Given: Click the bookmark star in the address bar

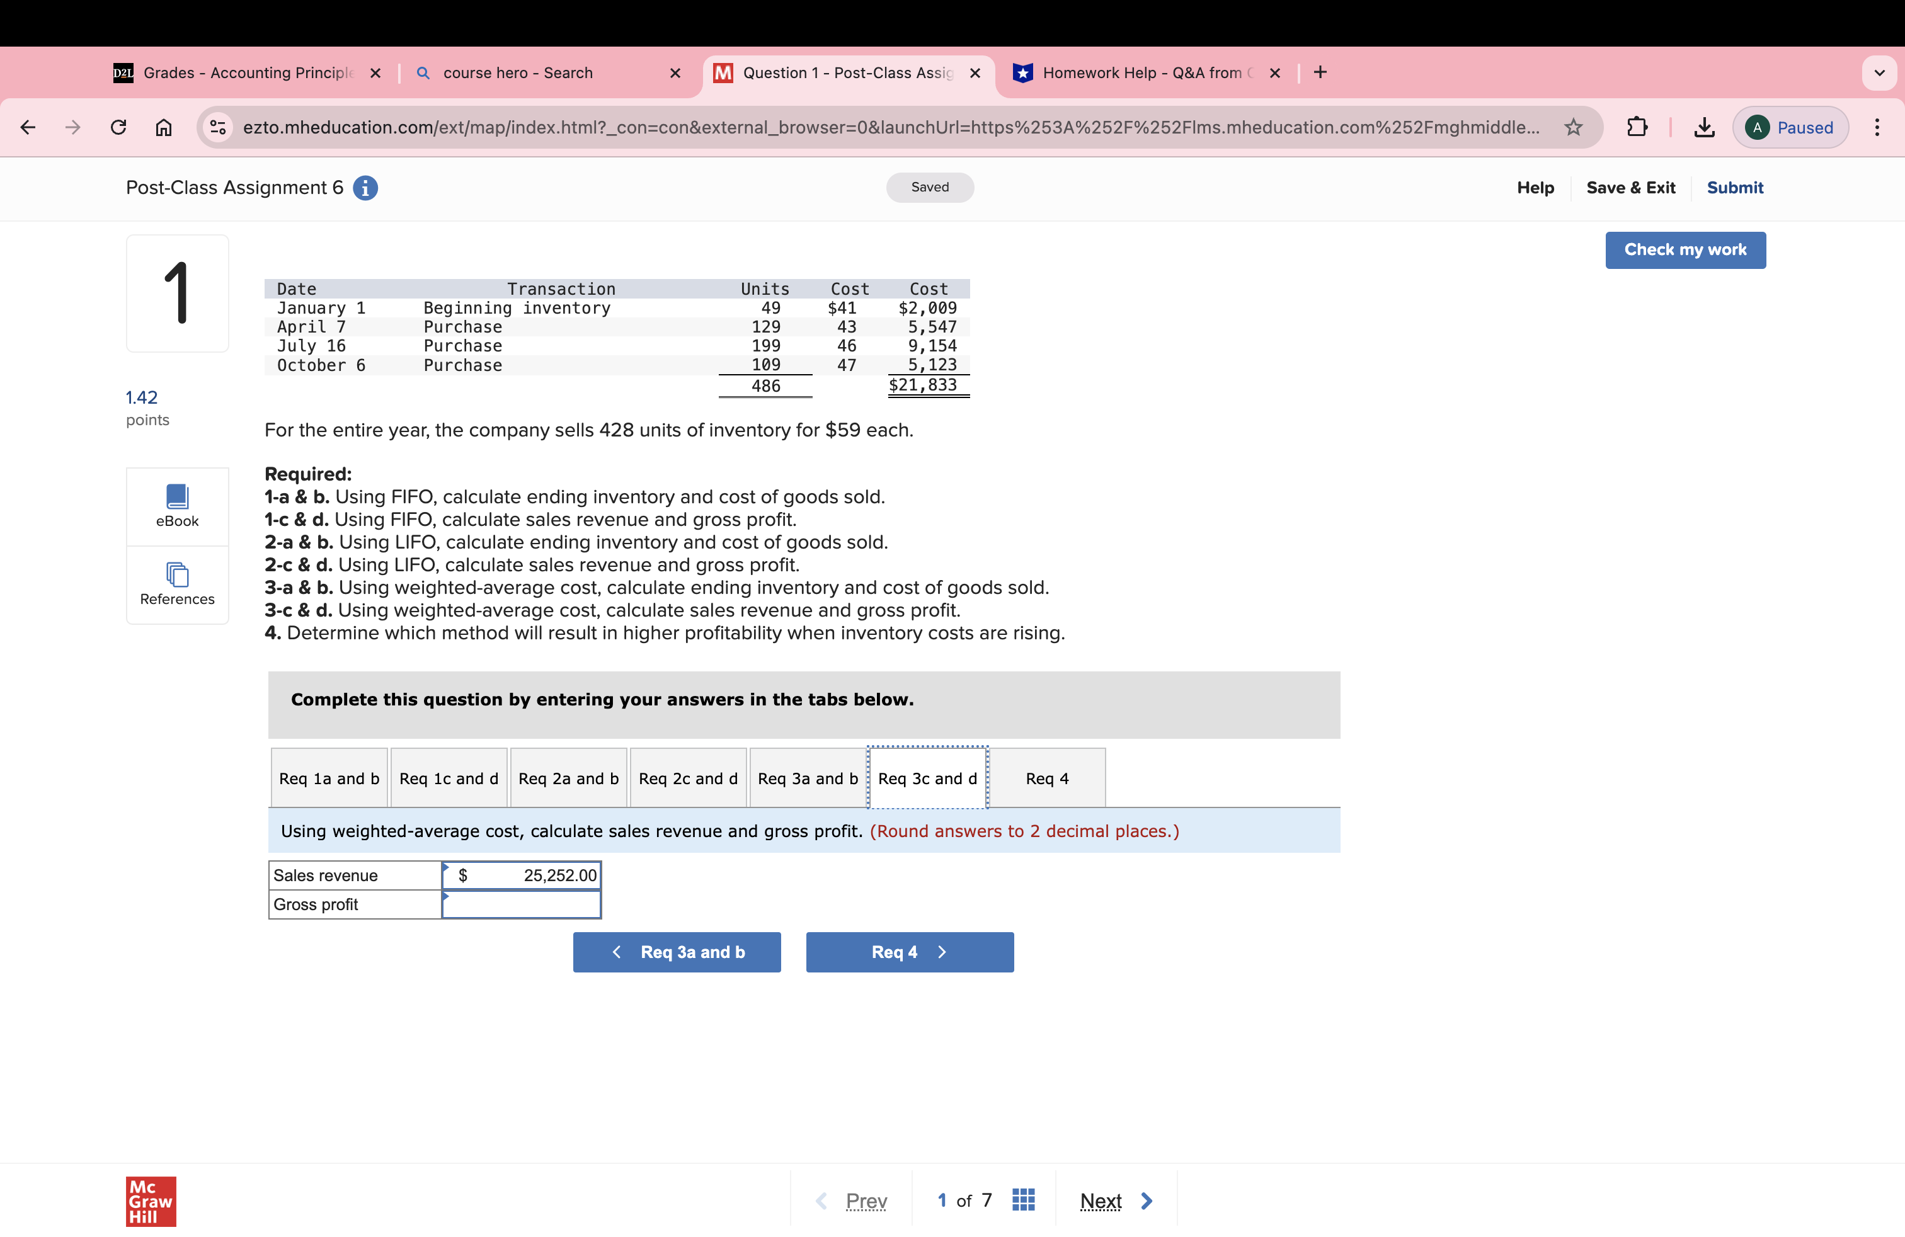Looking at the screenshot, I should (1573, 127).
